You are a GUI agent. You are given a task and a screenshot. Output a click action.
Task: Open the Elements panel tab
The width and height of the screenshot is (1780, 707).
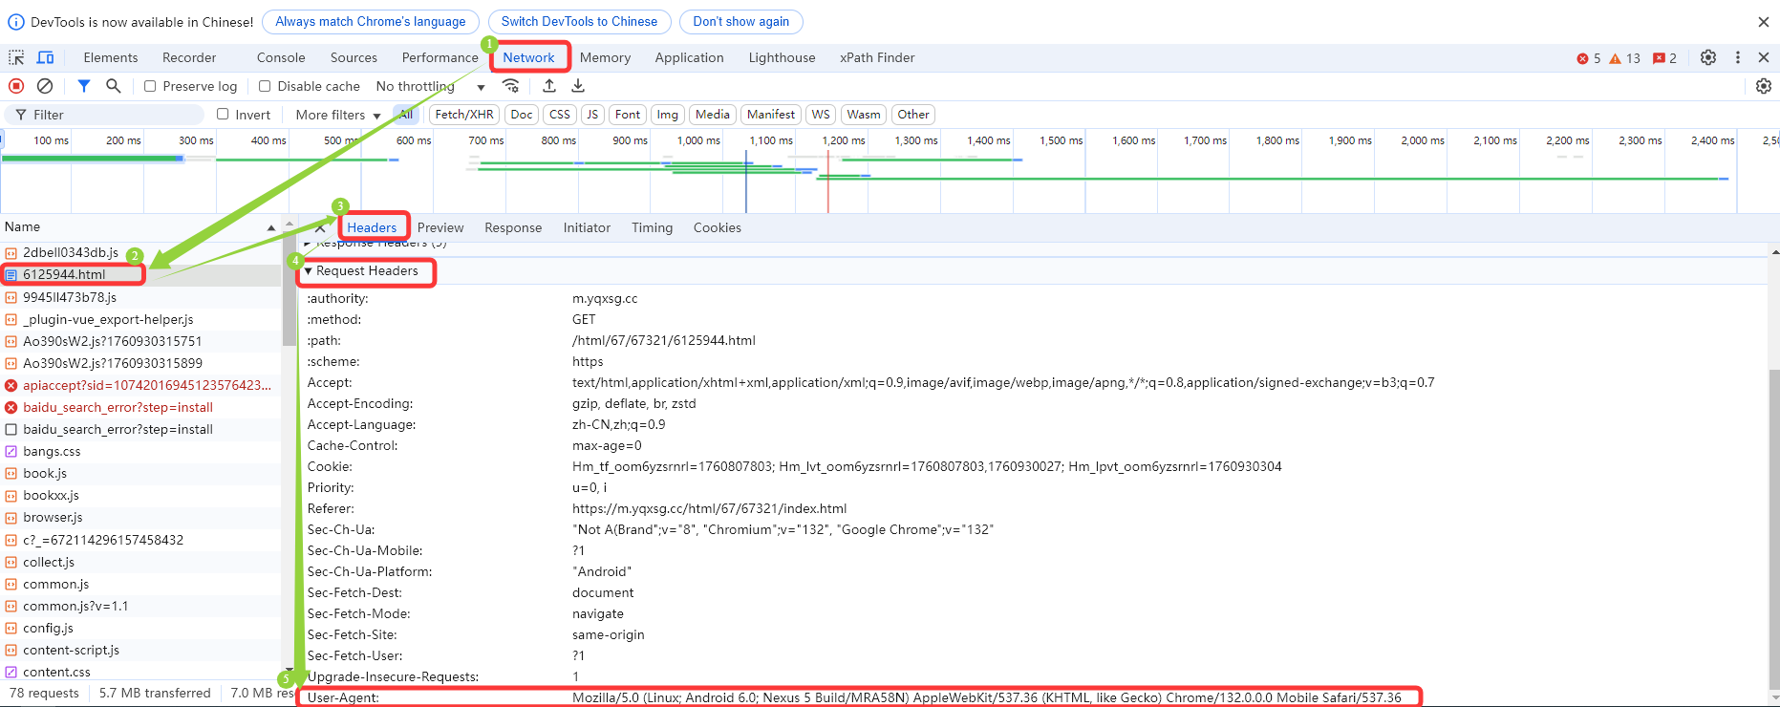[x=111, y=57]
